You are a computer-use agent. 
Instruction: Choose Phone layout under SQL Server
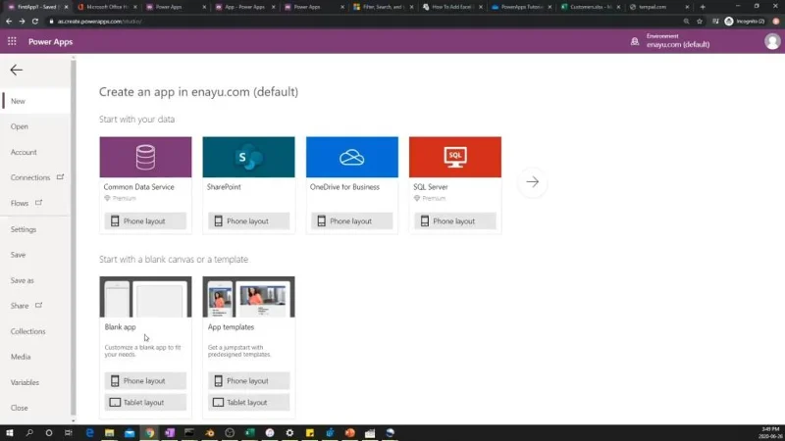click(455, 221)
